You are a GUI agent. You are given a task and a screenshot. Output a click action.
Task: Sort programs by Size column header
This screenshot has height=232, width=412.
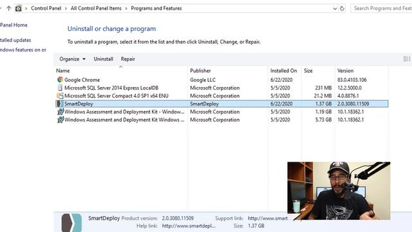[x=308, y=71]
